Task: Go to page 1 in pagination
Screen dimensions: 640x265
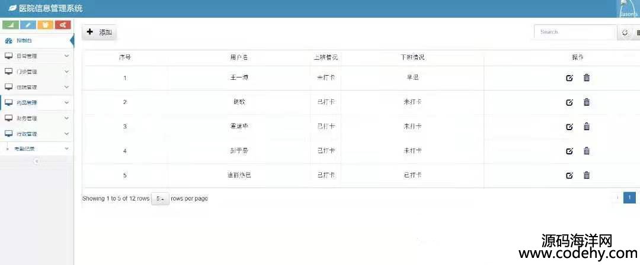Action: coord(629,198)
